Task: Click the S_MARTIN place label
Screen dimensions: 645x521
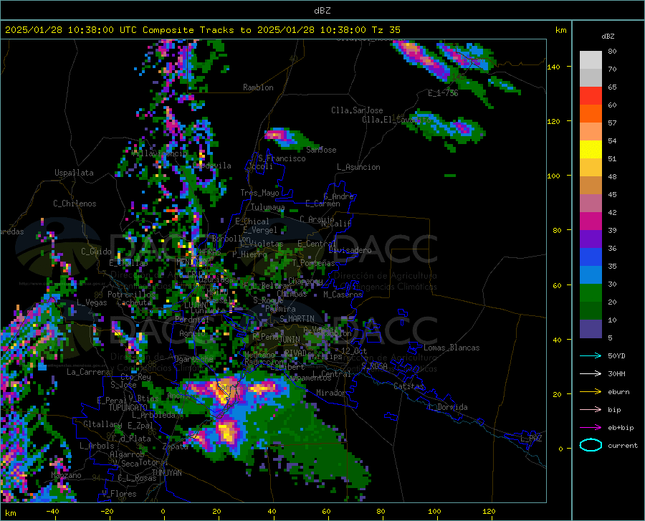Action: [297, 319]
